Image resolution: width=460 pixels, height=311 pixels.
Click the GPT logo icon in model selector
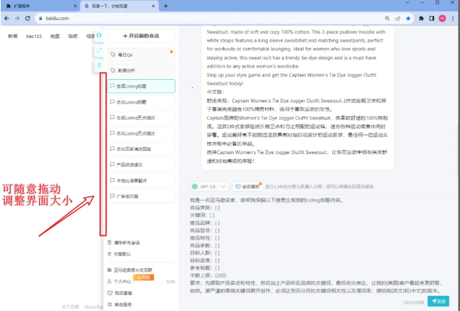point(195,186)
